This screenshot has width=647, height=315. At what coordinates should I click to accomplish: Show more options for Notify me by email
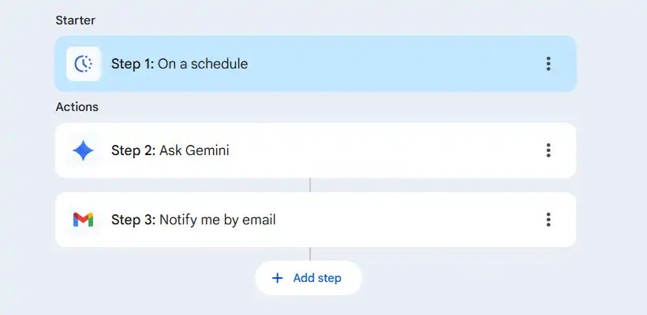[x=548, y=220]
